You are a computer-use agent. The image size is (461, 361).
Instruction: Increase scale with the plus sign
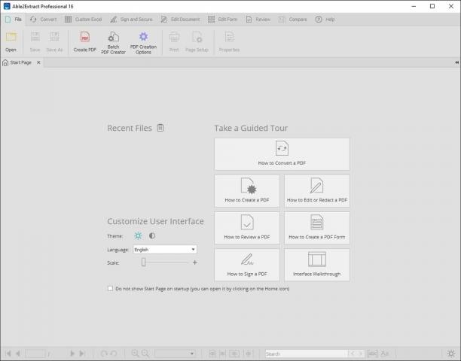194,262
